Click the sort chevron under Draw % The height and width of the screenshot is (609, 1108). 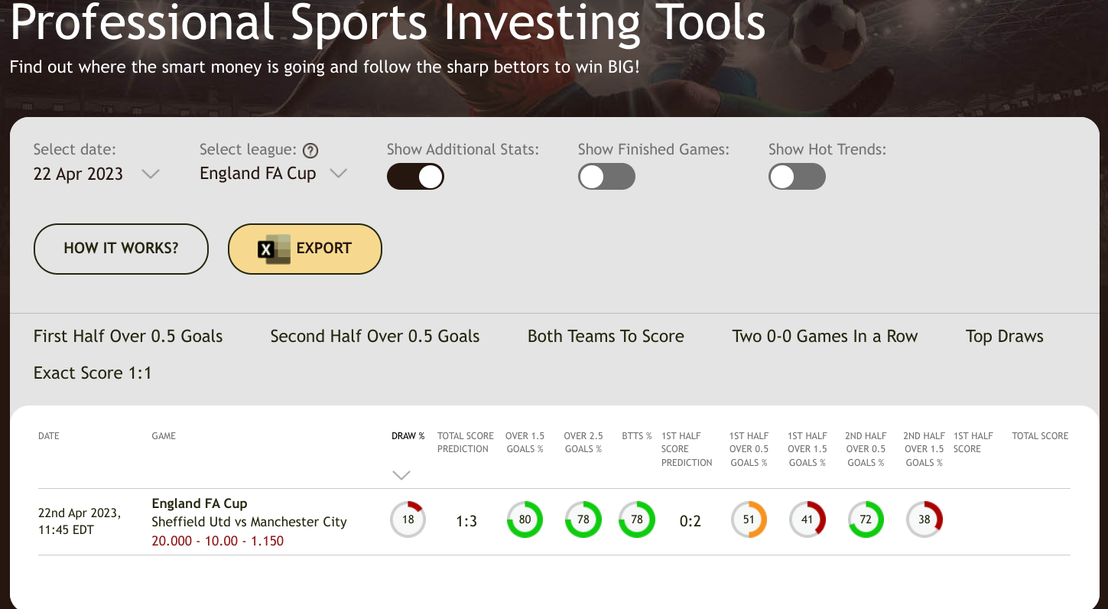[401, 475]
